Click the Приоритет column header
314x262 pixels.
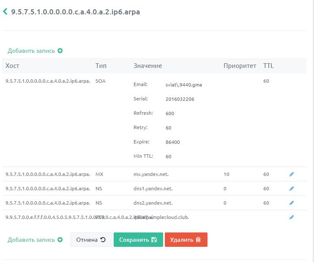click(x=240, y=66)
